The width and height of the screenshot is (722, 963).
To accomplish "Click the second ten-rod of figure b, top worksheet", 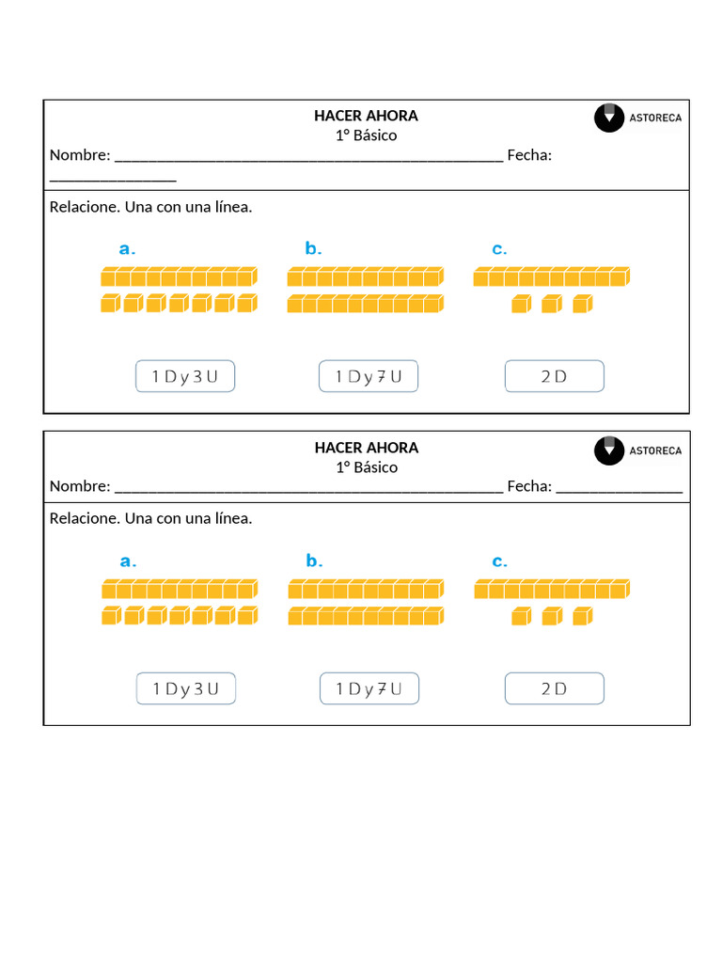I will point(366,304).
